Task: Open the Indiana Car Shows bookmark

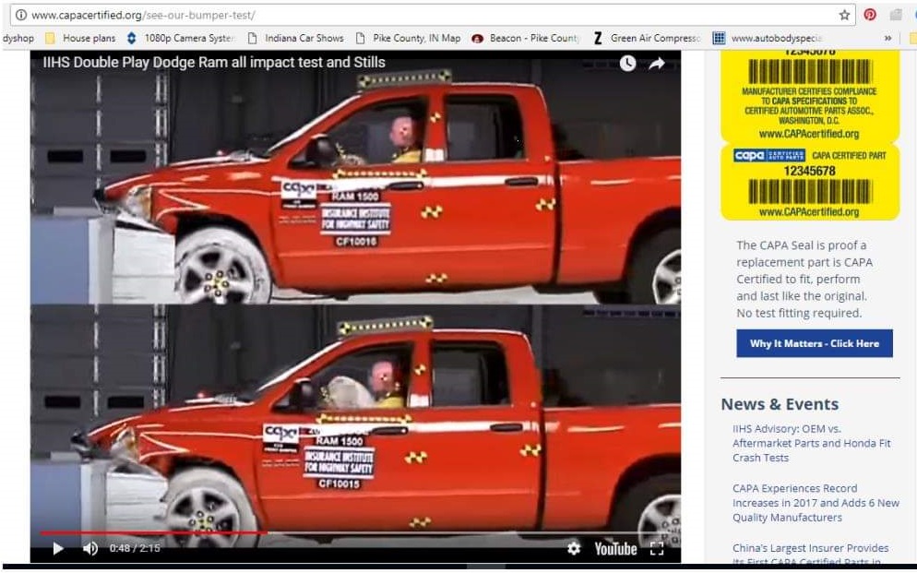Action: point(295,38)
